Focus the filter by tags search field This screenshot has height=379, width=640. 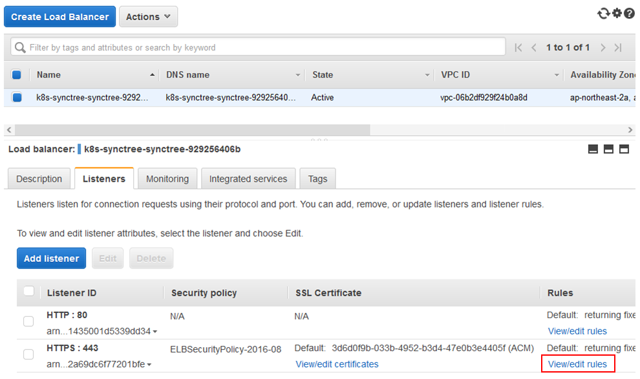click(x=258, y=47)
